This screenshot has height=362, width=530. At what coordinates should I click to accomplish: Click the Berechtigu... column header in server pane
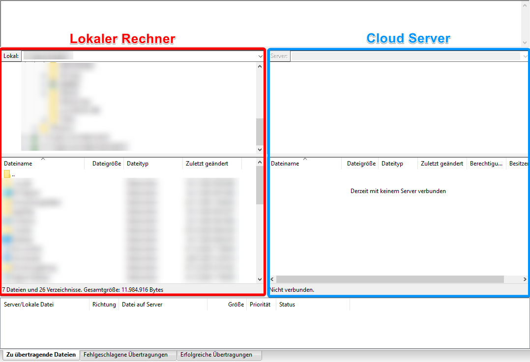485,164
